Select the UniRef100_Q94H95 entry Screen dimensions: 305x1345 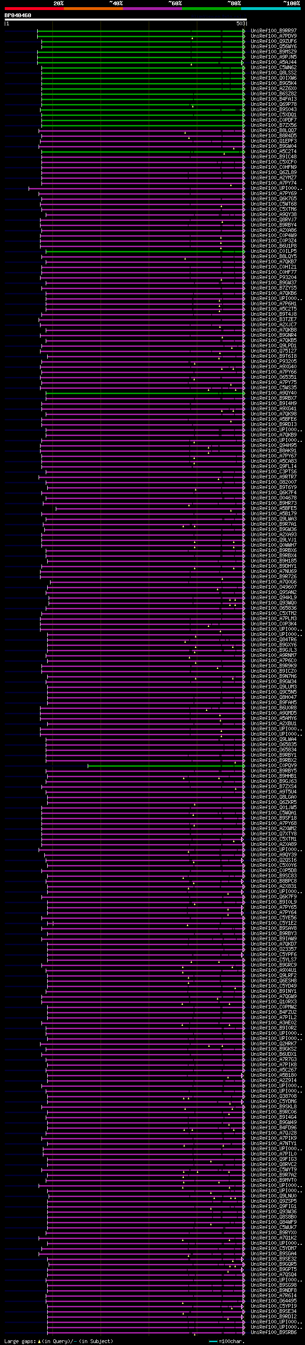point(274,445)
